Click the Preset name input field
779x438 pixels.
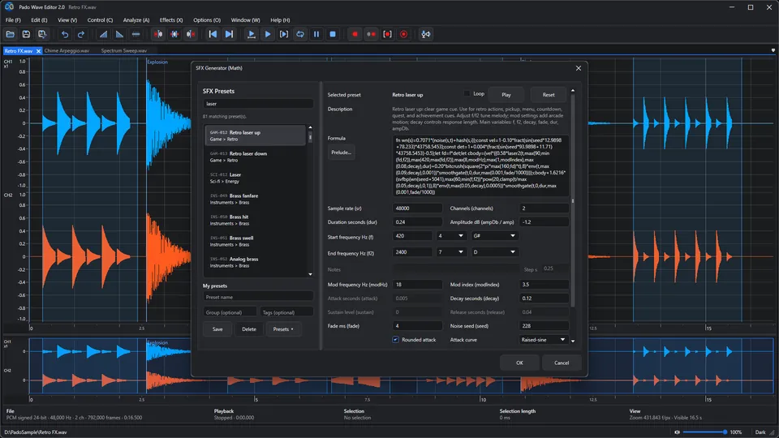[x=258, y=297]
